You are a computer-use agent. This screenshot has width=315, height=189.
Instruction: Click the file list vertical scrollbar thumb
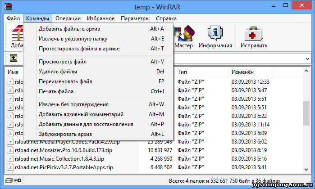tap(306, 113)
